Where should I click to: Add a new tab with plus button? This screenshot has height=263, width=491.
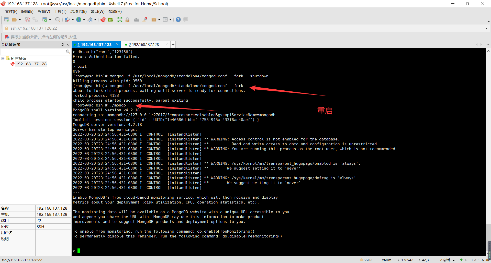[x=173, y=44]
